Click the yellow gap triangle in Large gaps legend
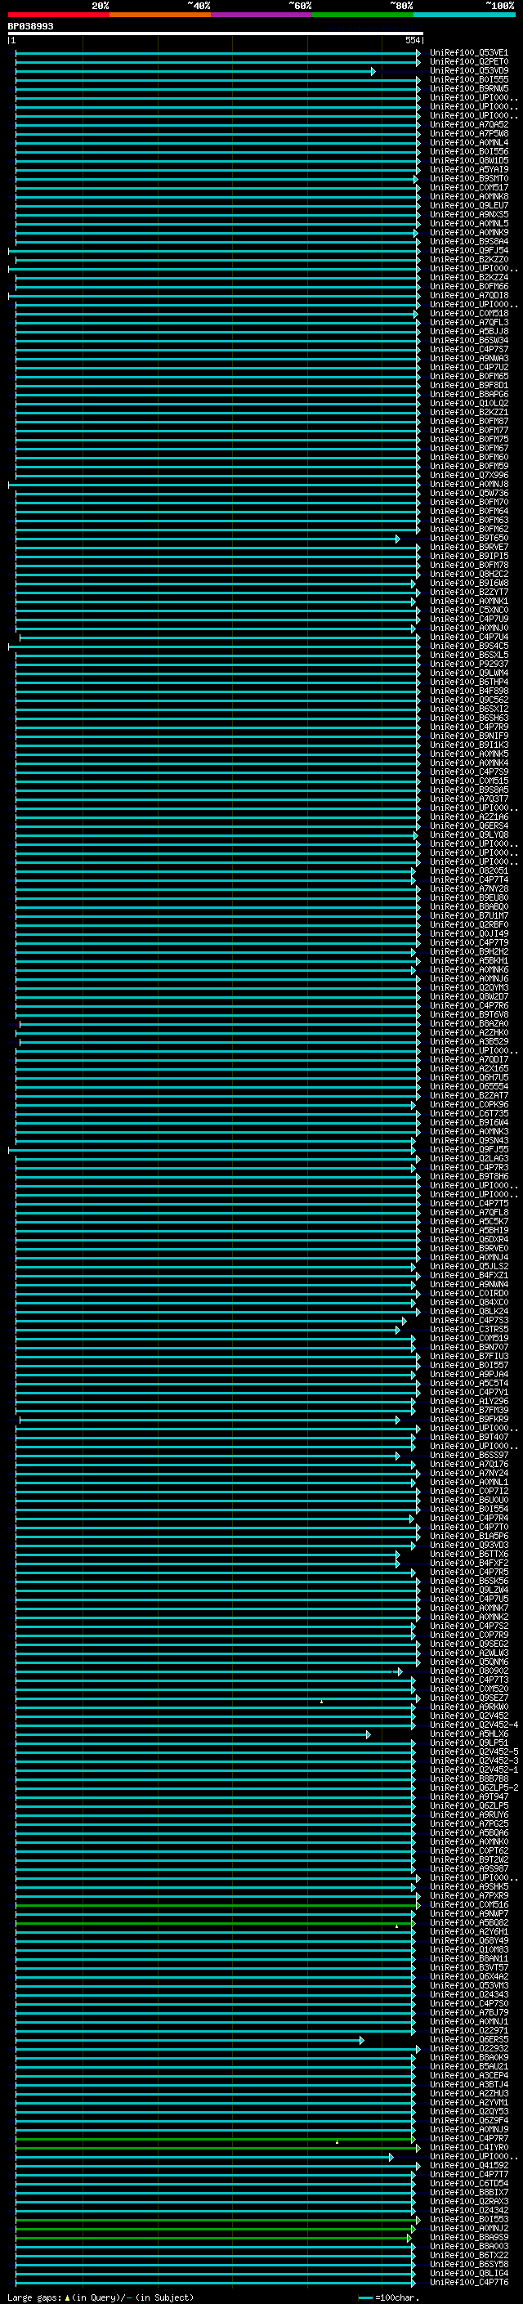523x2304 pixels. tap(67, 2297)
